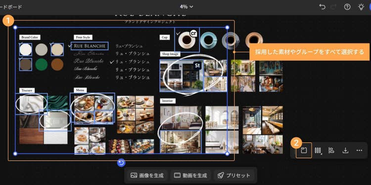Click the 'Font Style' label

[x=83, y=37]
